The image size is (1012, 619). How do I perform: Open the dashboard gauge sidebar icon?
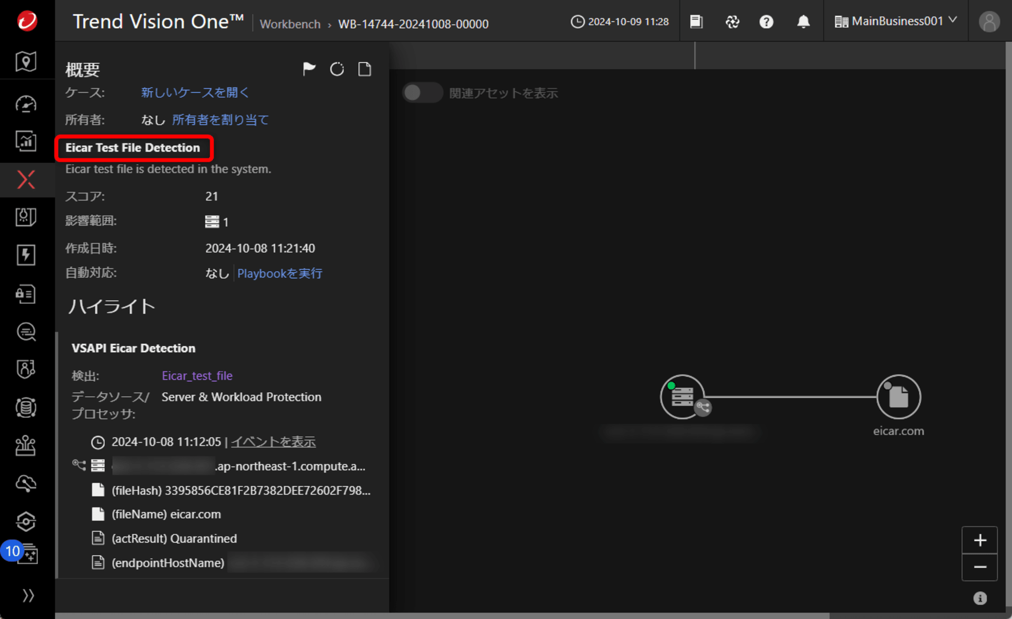[x=26, y=104]
